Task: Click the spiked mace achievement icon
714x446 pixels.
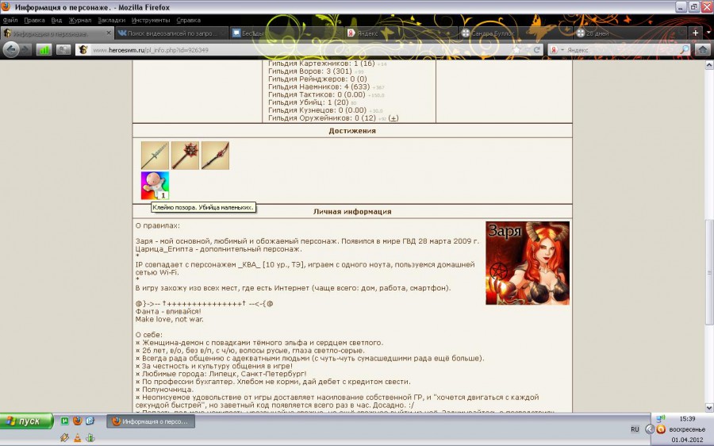Action: (x=185, y=156)
